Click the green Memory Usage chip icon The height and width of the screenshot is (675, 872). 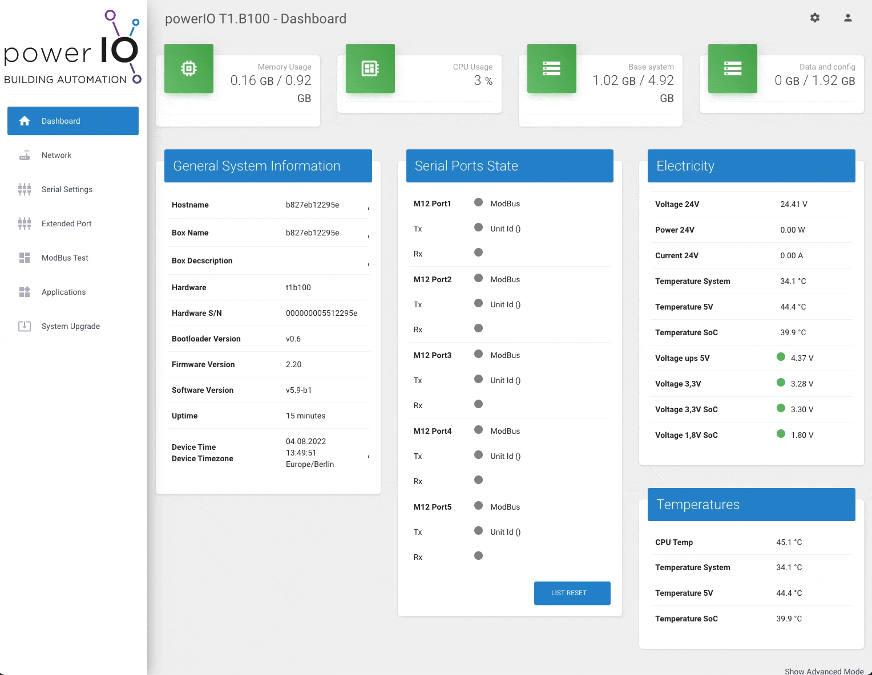click(x=189, y=68)
